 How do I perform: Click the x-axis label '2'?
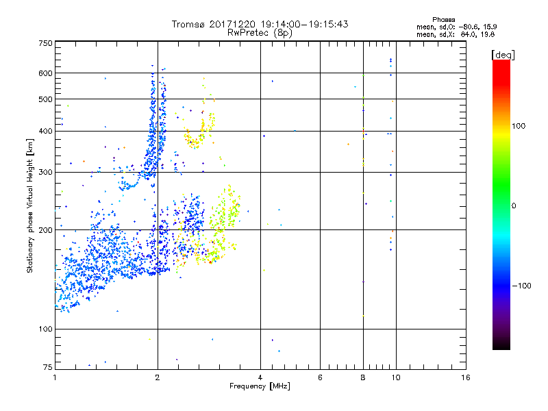coord(158,377)
